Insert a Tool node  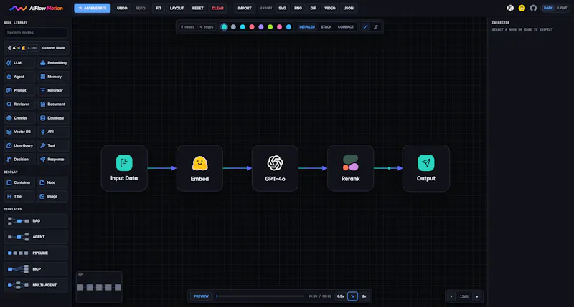(53, 146)
